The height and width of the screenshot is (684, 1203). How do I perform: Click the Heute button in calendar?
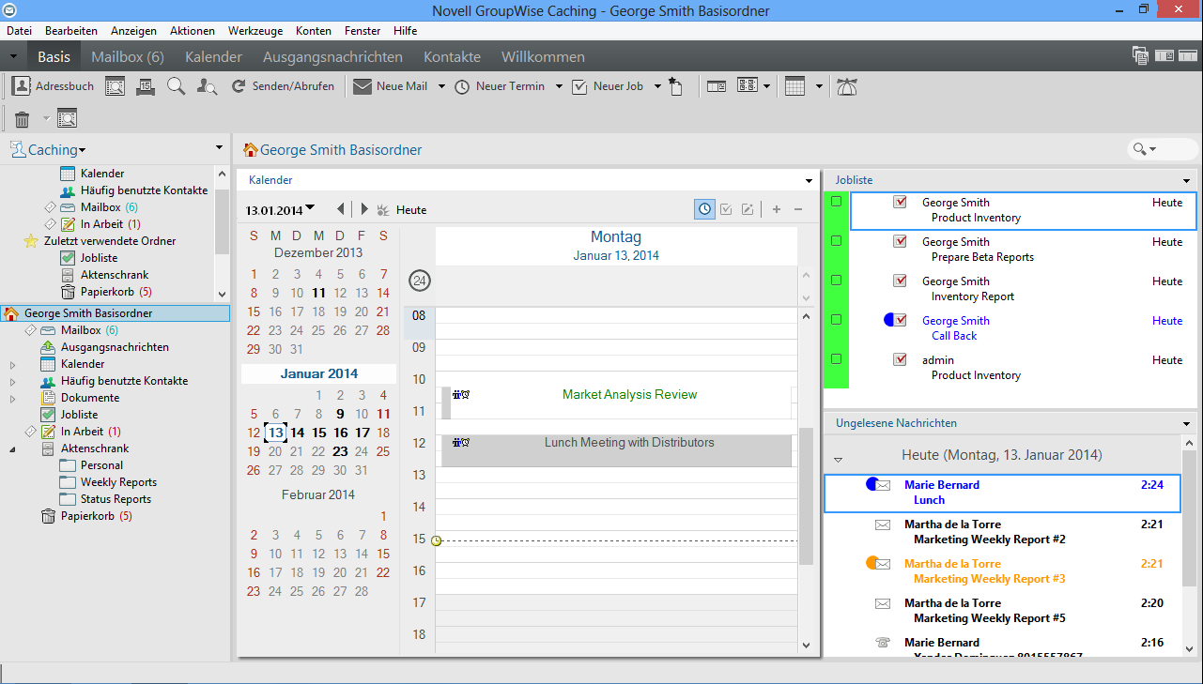coord(411,210)
